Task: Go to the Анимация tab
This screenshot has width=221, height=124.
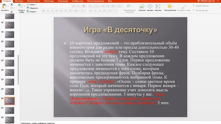Action: pyautogui.click(x=63, y=1)
